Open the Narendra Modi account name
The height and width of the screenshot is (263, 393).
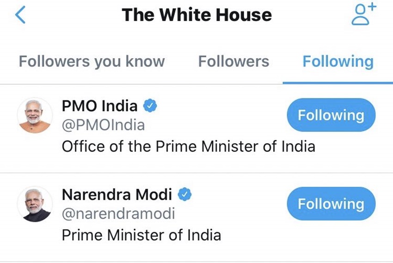click(x=117, y=195)
